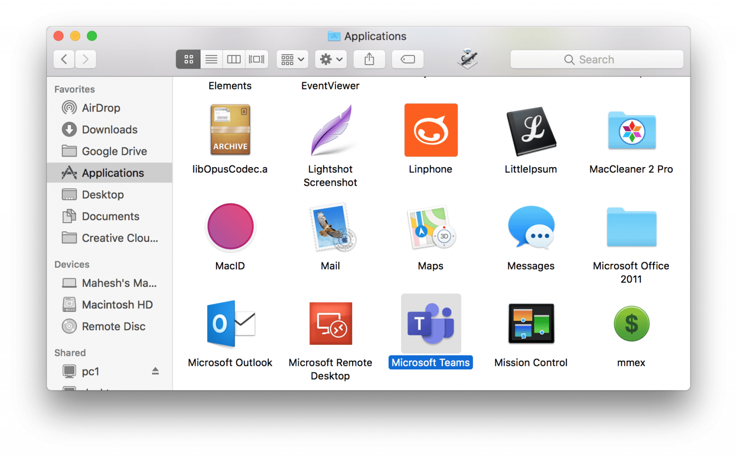Go back with the left arrow
Screen dimensions: 737x457
(x=64, y=59)
